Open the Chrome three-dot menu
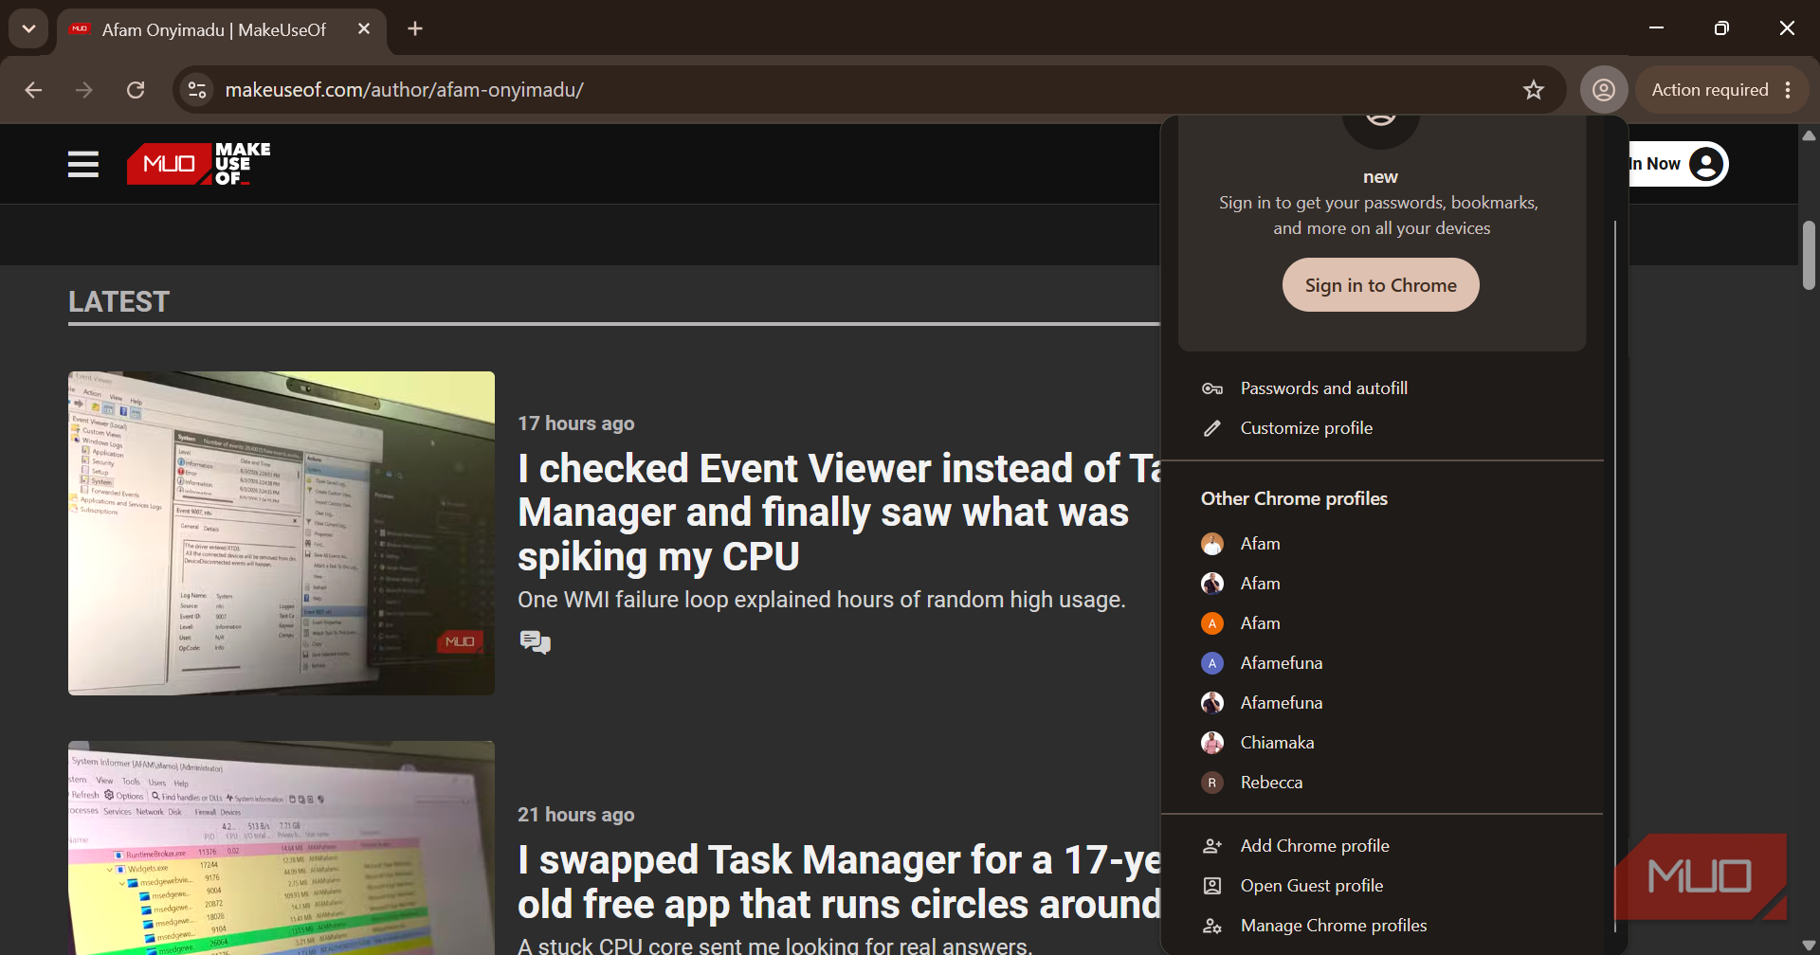Viewport: 1820px width, 955px height. [x=1788, y=90]
